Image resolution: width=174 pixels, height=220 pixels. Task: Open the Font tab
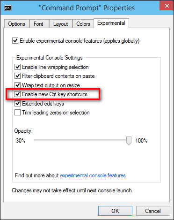click(x=38, y=24)
